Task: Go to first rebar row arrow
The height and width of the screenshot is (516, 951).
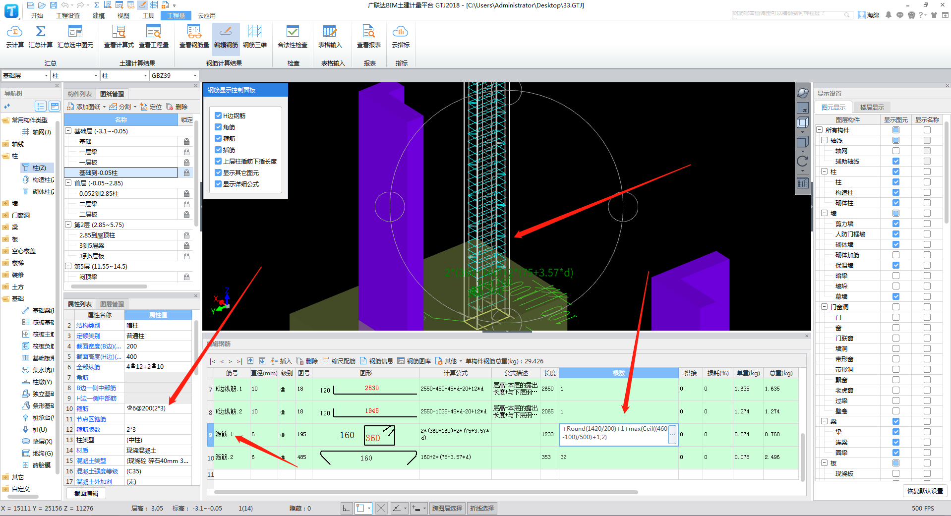Action: pos(213,361)
